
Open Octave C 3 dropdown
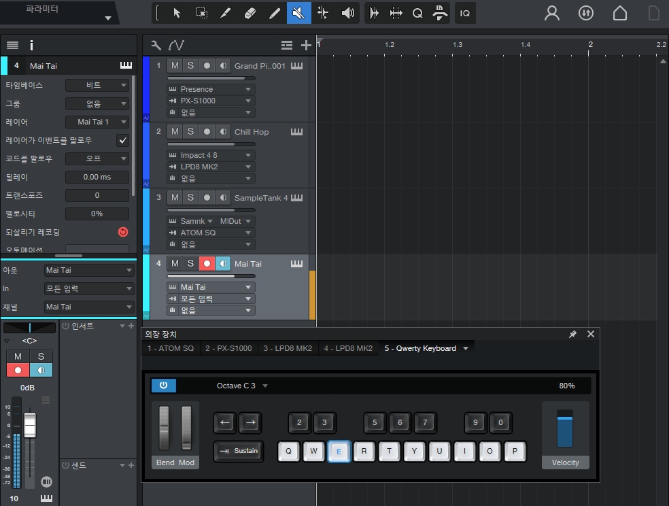[242, 386]
